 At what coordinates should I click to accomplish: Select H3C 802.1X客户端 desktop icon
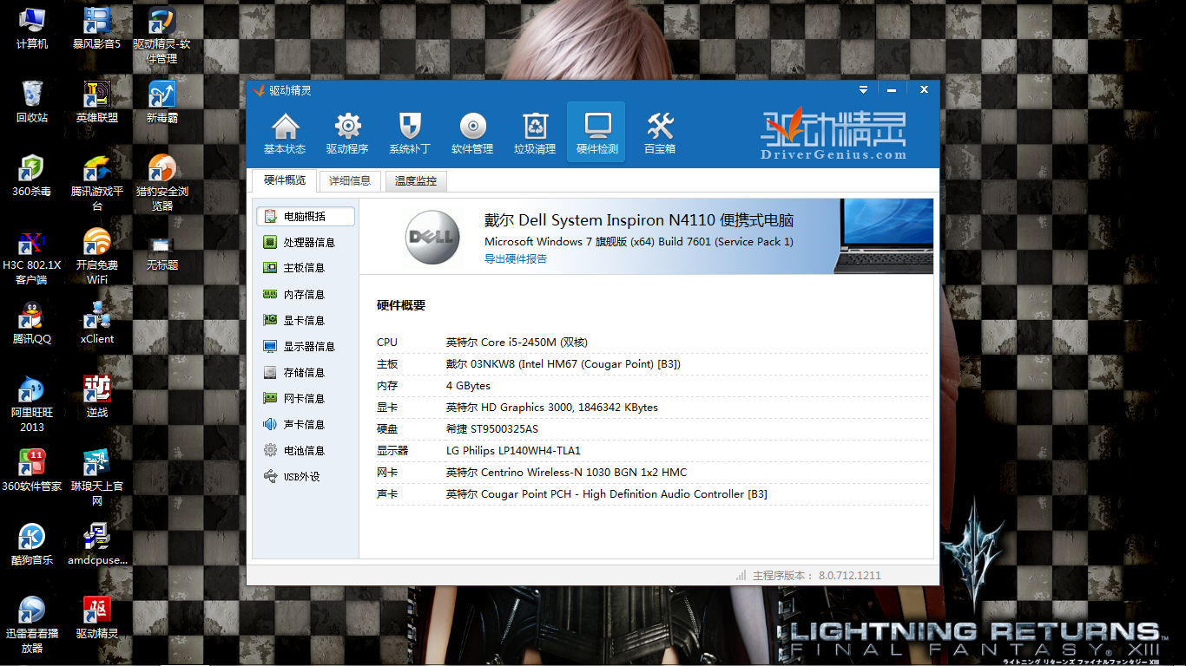32,257
